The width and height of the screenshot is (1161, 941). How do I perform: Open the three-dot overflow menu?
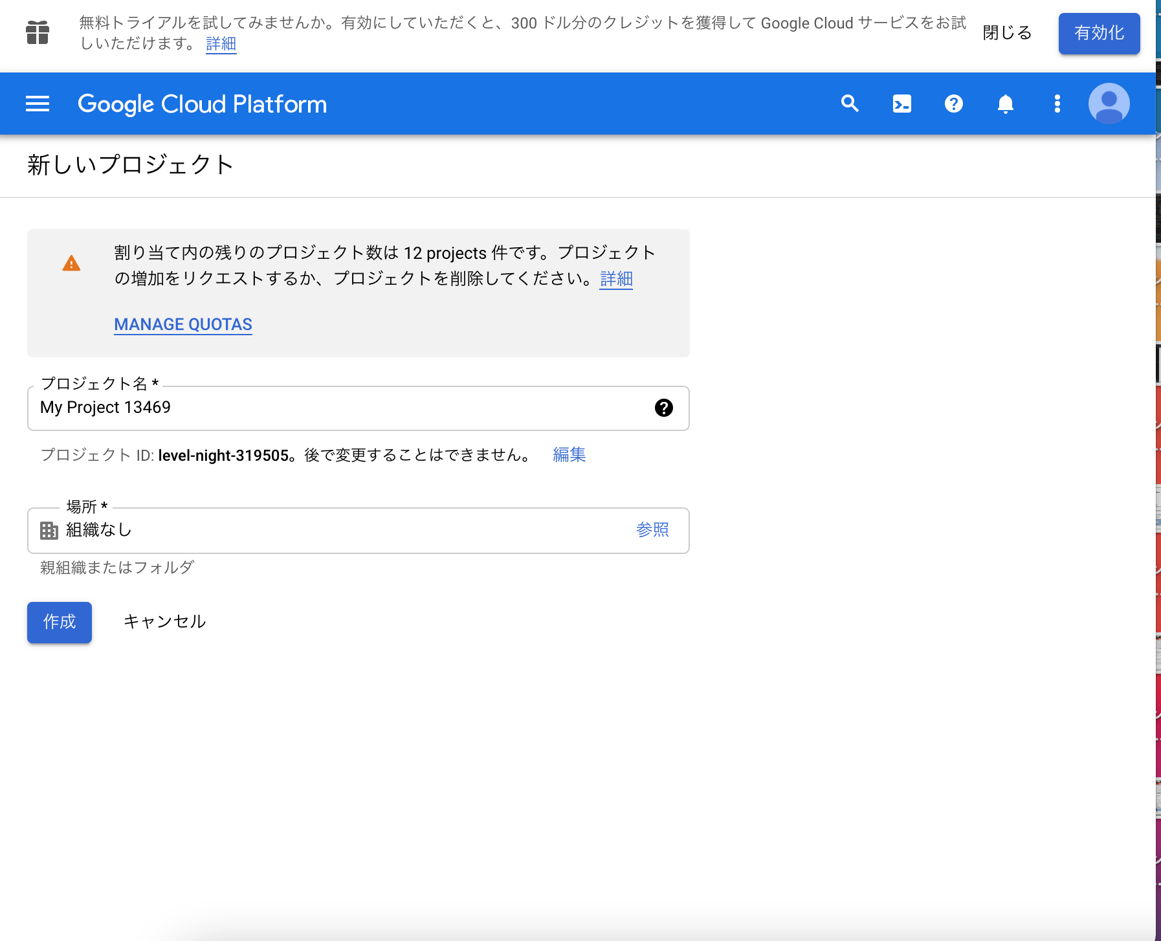tap(1057, 104)
